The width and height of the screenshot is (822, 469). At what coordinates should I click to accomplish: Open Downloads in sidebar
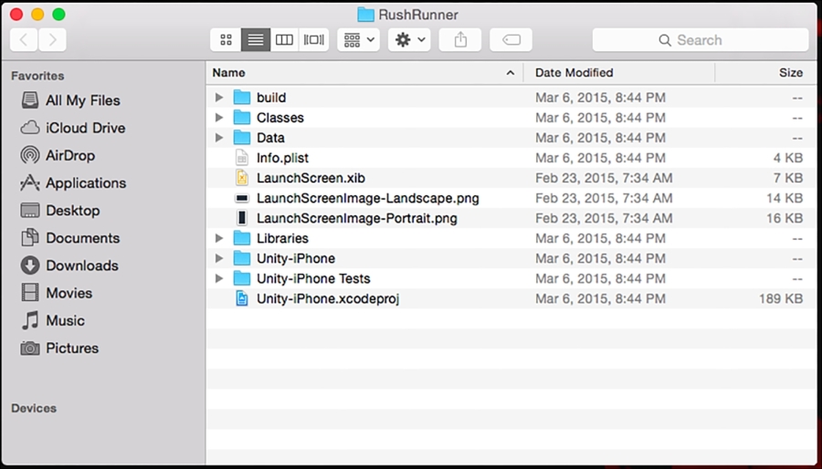pyautogui.click(x=69, y=266)
